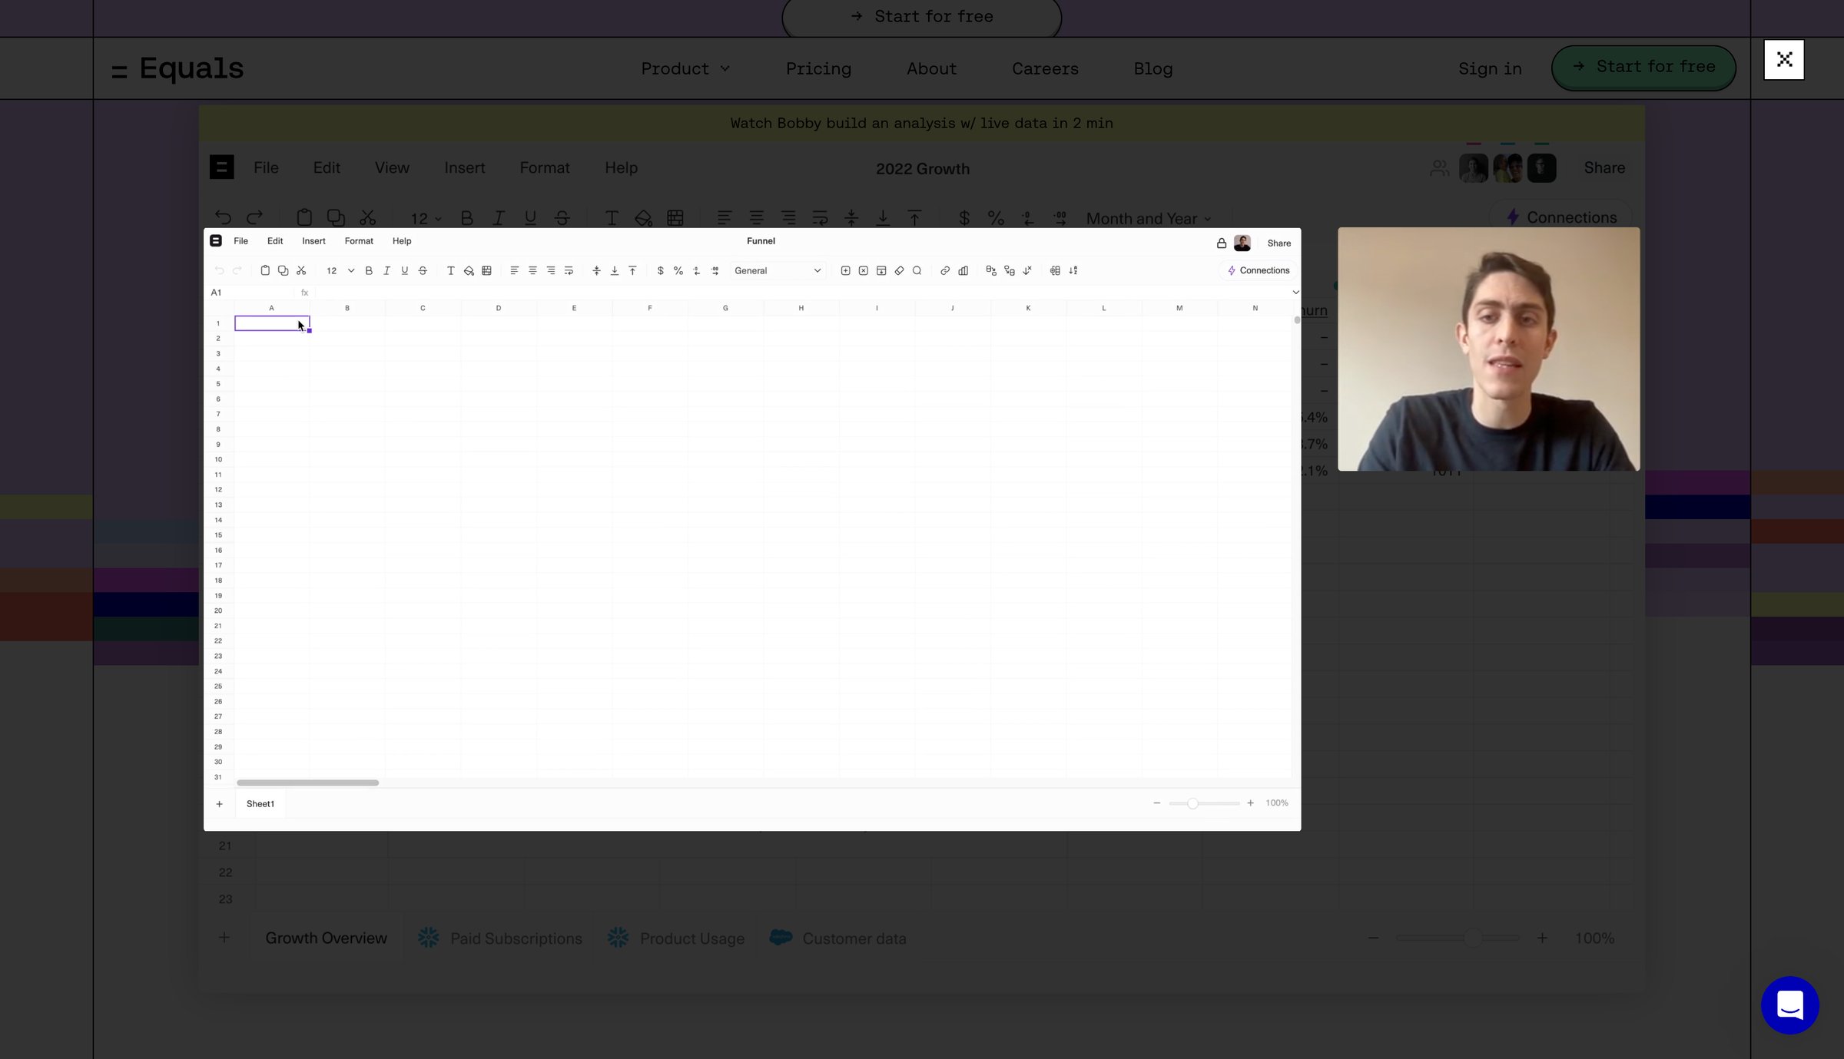
Task: Click the insert link icon
Action: point(945,270)
